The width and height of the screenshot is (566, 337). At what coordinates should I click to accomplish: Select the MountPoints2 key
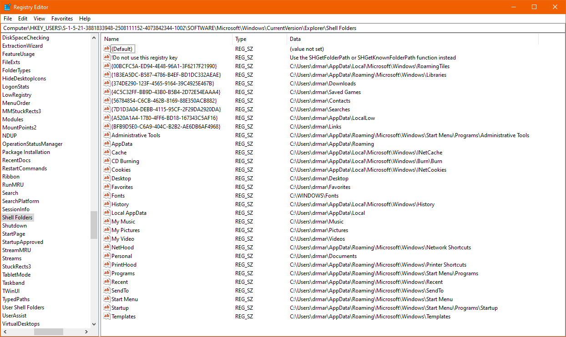[x=19, y=128]
